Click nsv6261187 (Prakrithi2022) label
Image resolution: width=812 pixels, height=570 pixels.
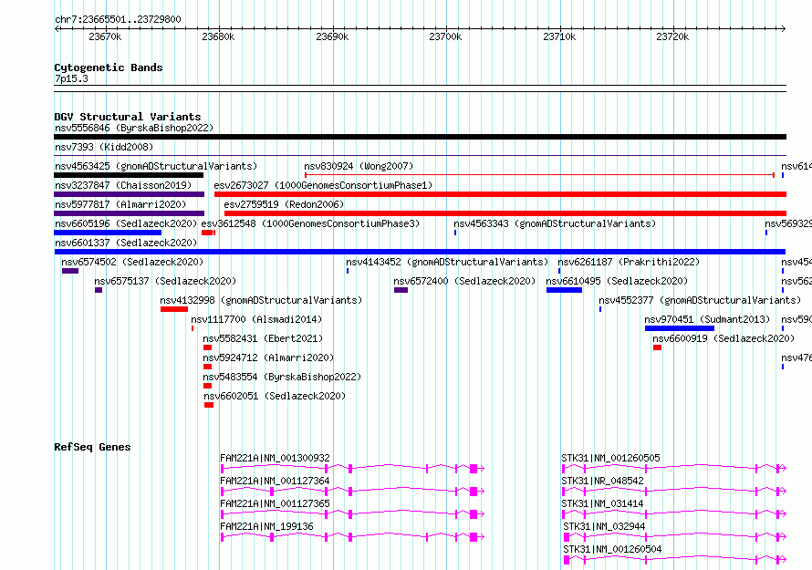[x=629, y=262]
